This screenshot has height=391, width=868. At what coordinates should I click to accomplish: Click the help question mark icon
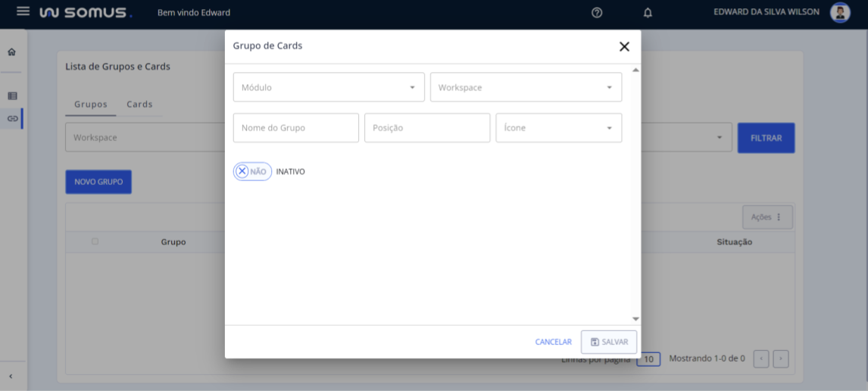(597, 13)
